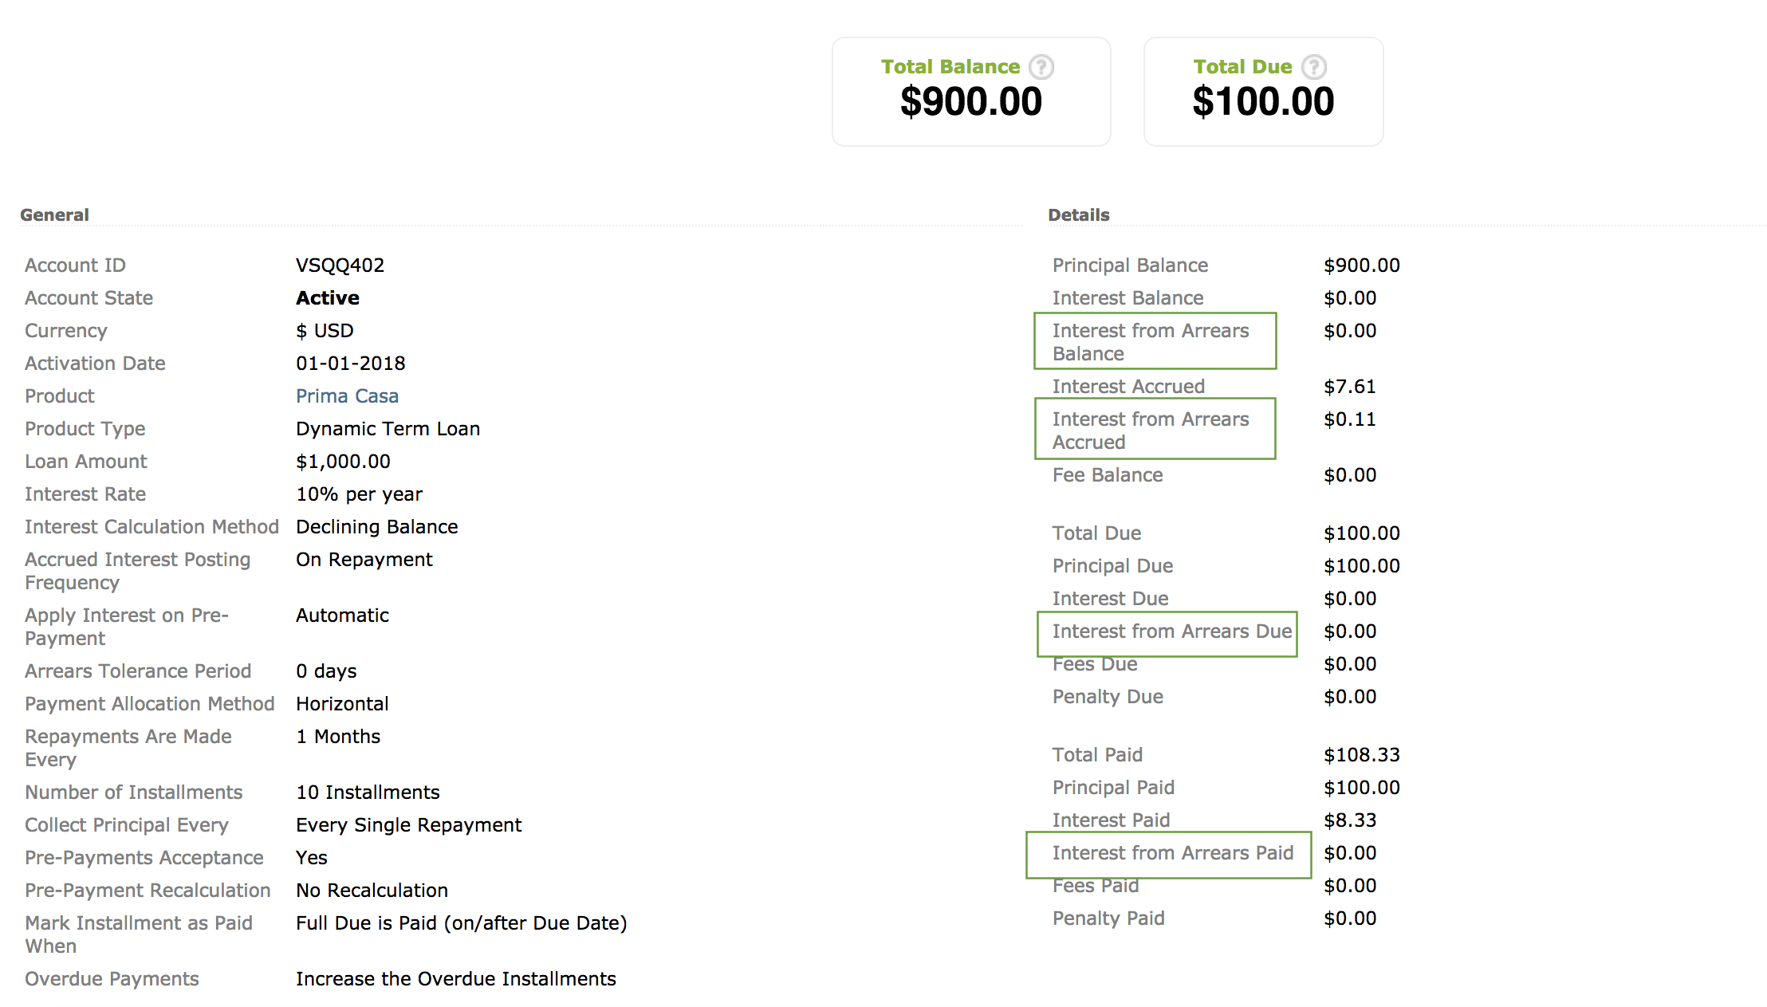
Task: Click the Loan Amount value $1,000.00
Action: coord(343,461)
